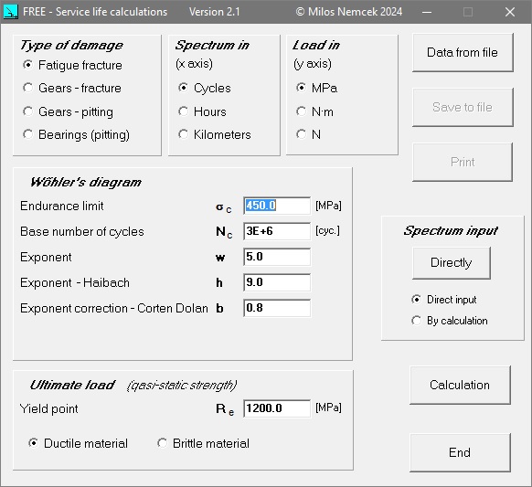Click the Yield point Re field
The image size is (532, 487).
[x=277, y=408]
